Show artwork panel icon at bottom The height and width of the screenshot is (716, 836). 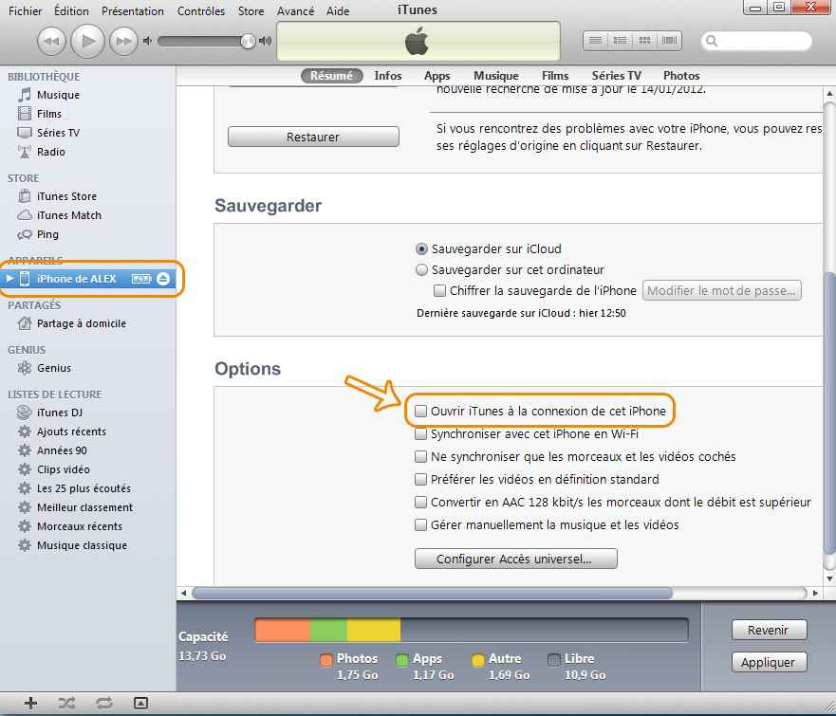pyautogui.click(x=140, y=704)
